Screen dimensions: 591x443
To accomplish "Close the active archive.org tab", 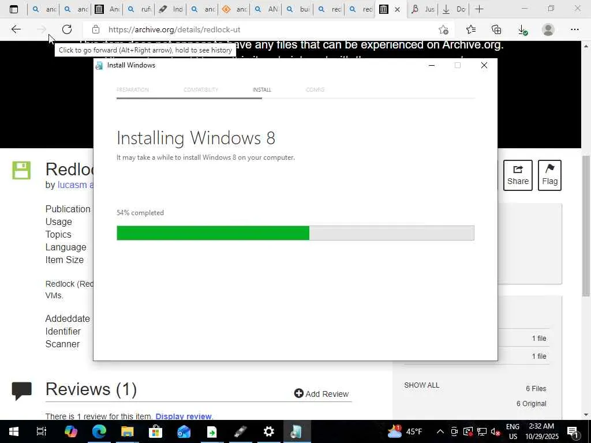I will [397, 9].
